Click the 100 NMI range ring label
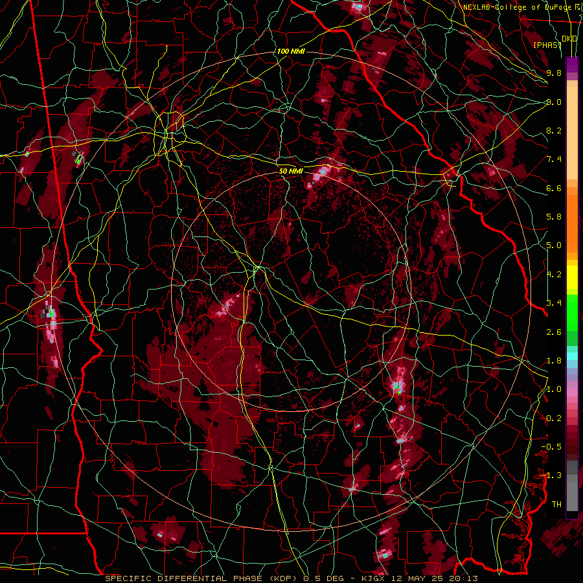 pos(291,51)
